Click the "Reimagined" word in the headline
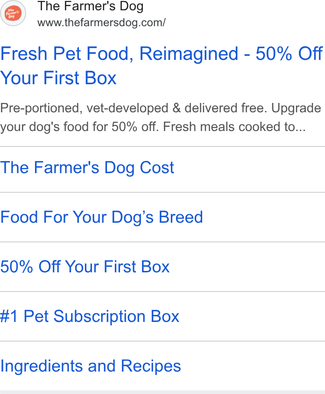The image size is (325, 394). coord(189,54)
